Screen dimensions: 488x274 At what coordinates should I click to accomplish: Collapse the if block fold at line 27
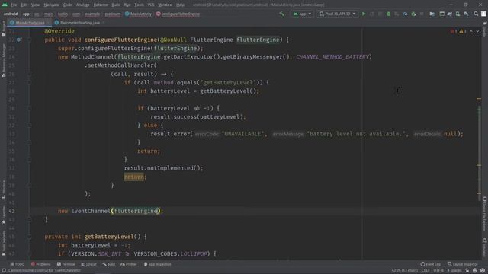pos(29,83)
